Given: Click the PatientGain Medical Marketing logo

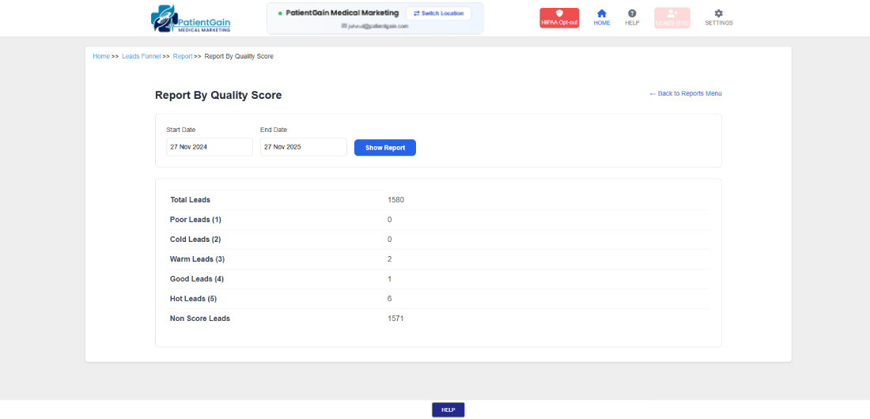Looking at the screenshot, I should (191, 18).
